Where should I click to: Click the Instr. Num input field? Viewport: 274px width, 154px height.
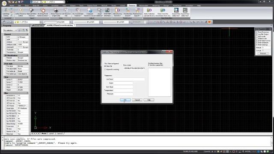123,86
